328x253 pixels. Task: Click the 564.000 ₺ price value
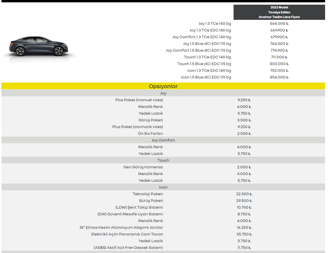pos(279,24)
